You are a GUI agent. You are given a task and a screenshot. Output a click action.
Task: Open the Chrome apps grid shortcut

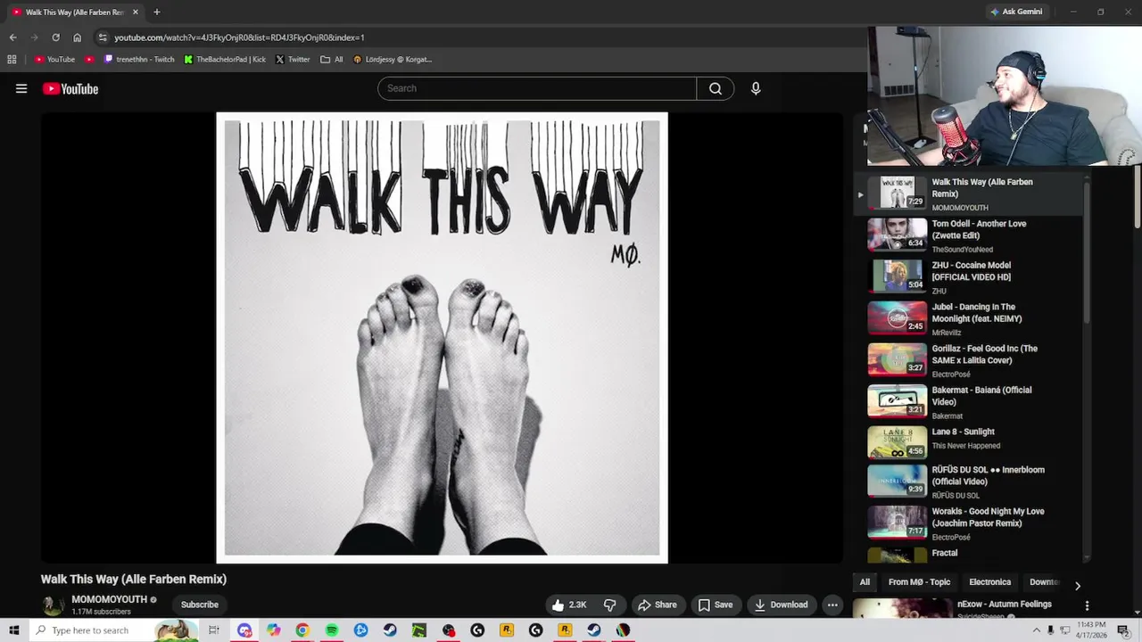tap(12, 60)
